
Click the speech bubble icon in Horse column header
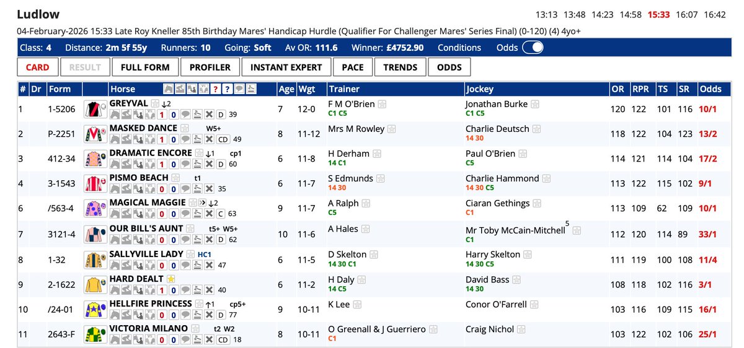(239, 89)
